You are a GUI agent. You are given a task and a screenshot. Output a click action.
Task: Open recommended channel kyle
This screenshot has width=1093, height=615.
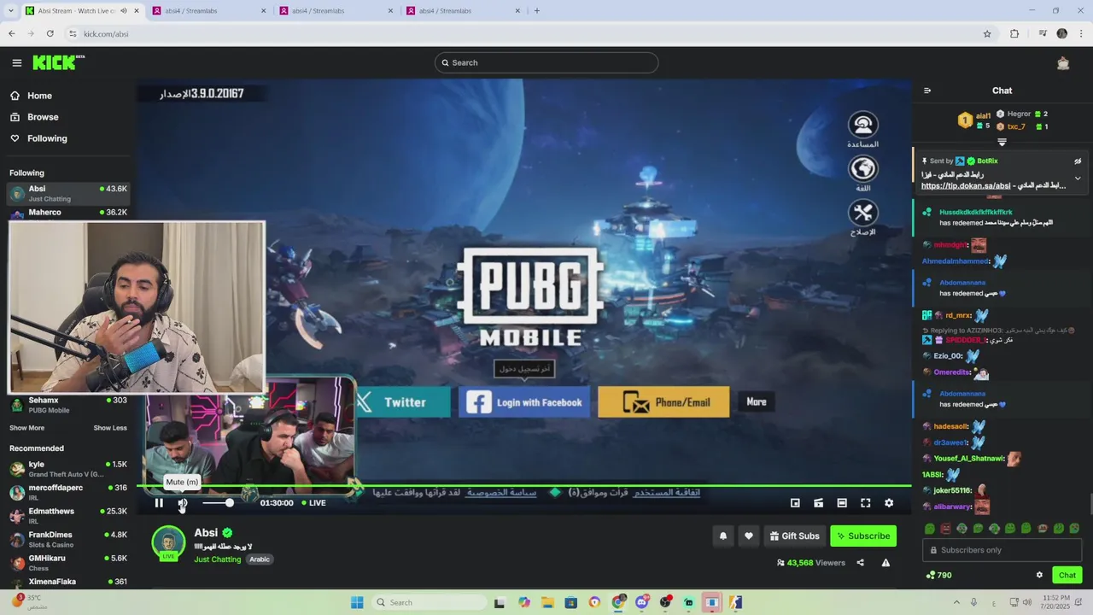pos(68,469)
